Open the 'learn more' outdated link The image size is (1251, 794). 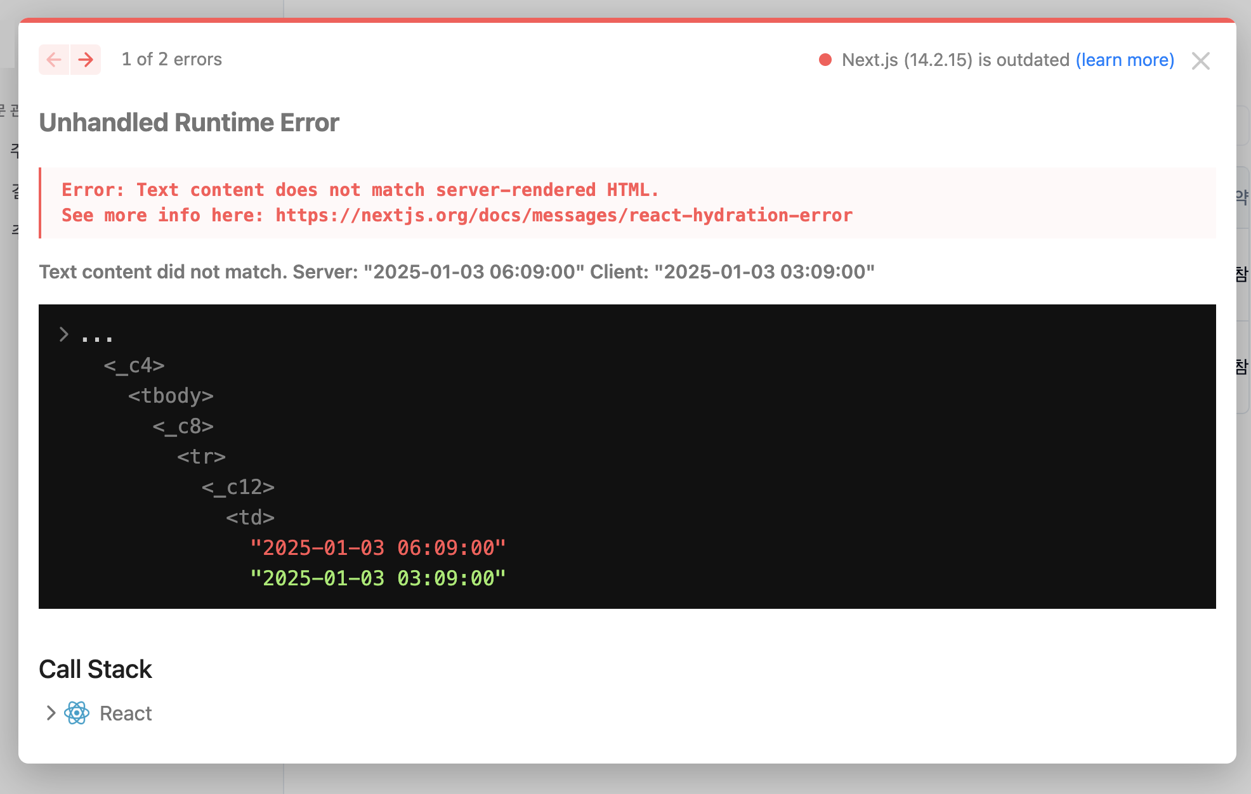click(x=1124, y=60)
